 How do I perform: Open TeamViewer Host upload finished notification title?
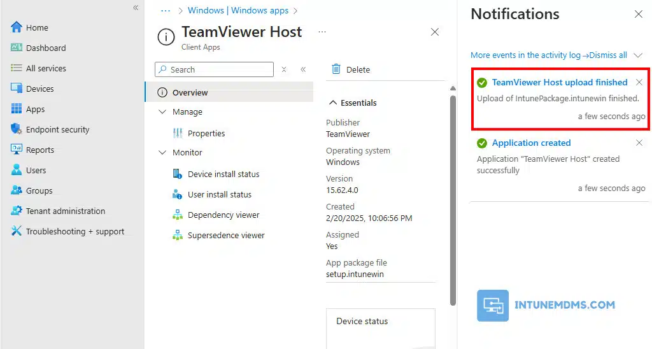pyautogui.click(x=560, y=82)
